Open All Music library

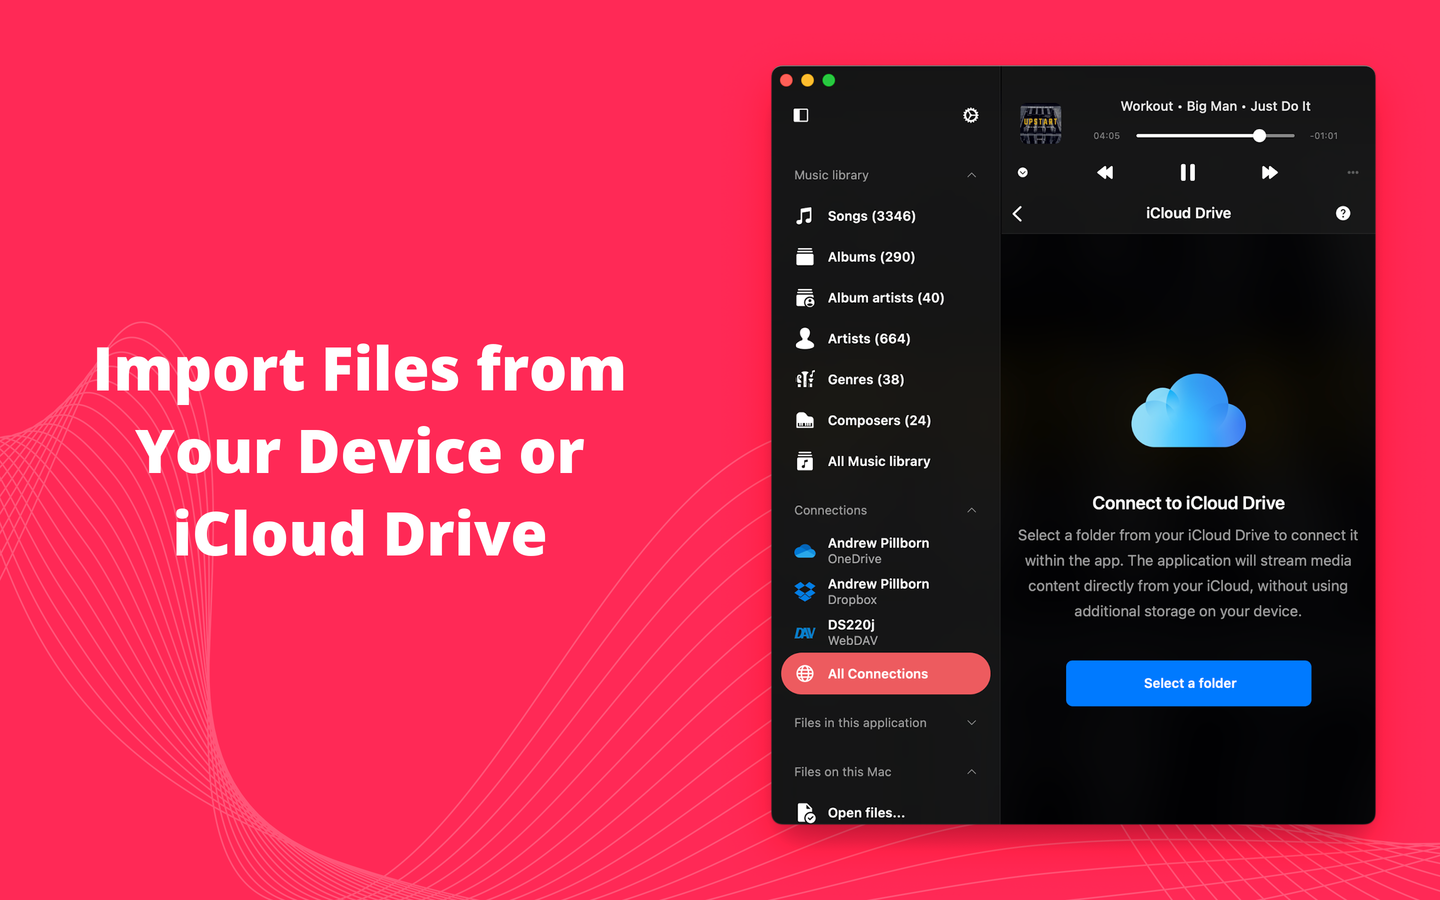pos(885,460)
